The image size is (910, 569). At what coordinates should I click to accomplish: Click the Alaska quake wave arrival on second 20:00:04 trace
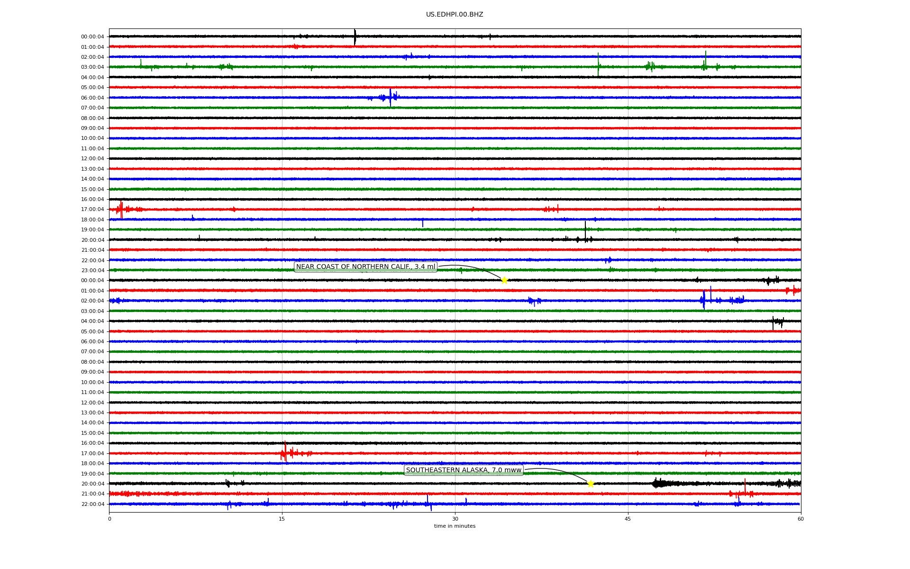click(659, 483)
